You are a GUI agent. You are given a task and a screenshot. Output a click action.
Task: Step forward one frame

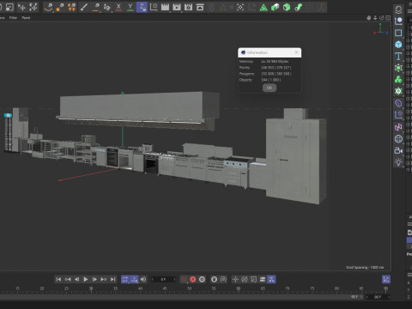click(x=94, y=279)
